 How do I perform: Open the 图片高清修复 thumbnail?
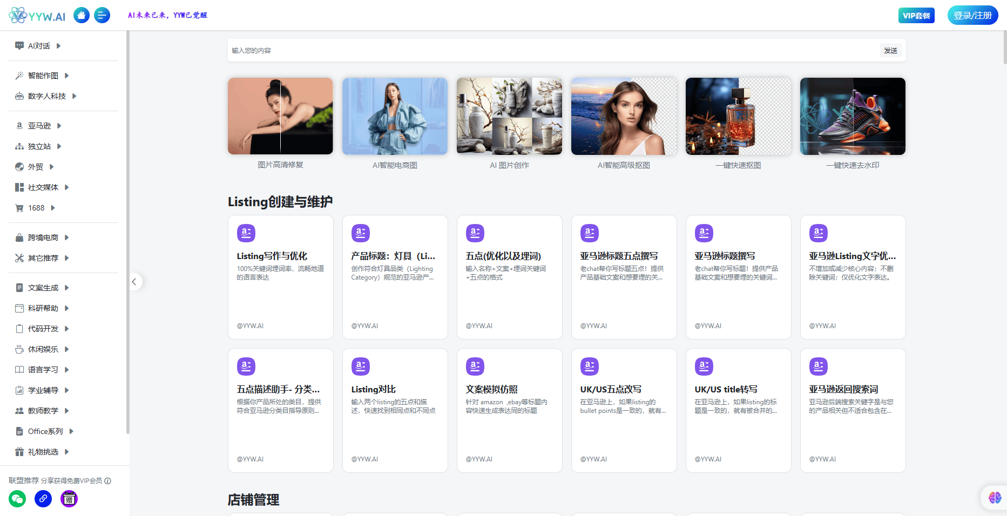(280, 116)
